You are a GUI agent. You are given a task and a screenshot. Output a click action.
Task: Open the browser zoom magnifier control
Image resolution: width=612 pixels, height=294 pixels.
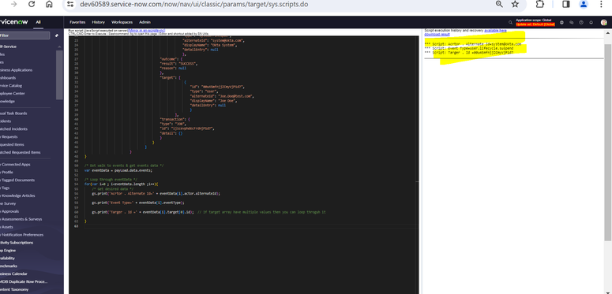(x=499, y=4)
